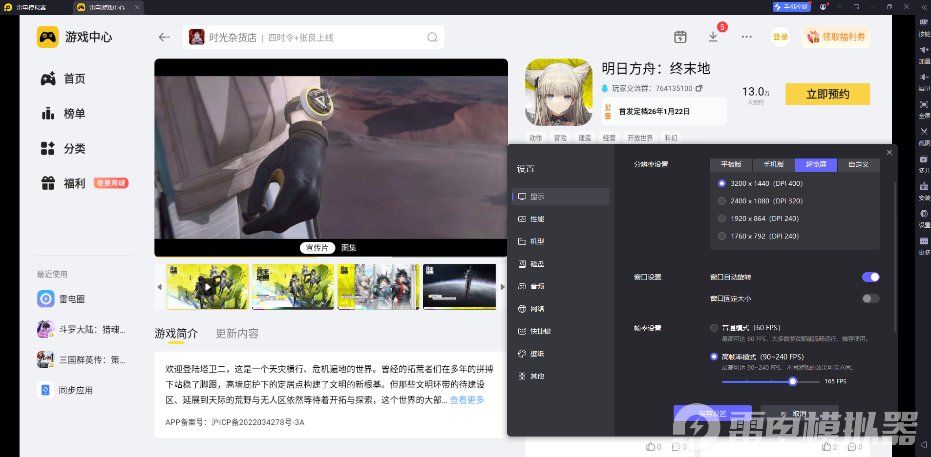The image size is (931, 457).
Task: Show previous screenshots with left carousel arrow
Action: click(159, 287)
